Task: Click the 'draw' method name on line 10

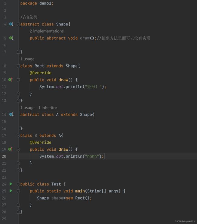Action: [63, 80]
